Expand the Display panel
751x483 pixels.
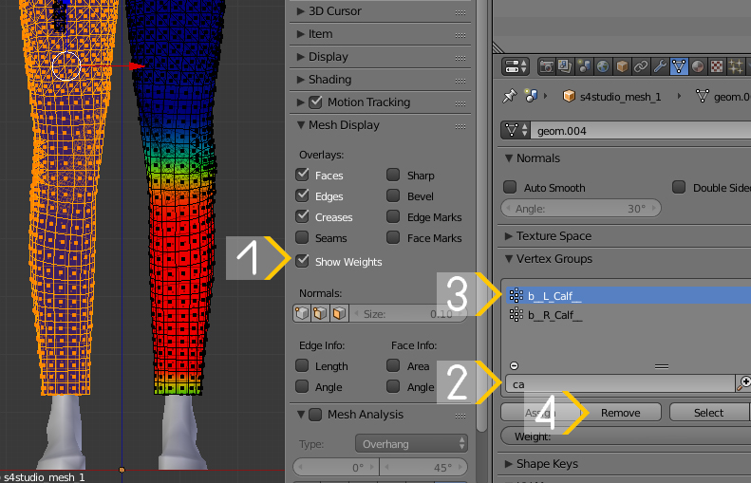[x=300, y=57]
